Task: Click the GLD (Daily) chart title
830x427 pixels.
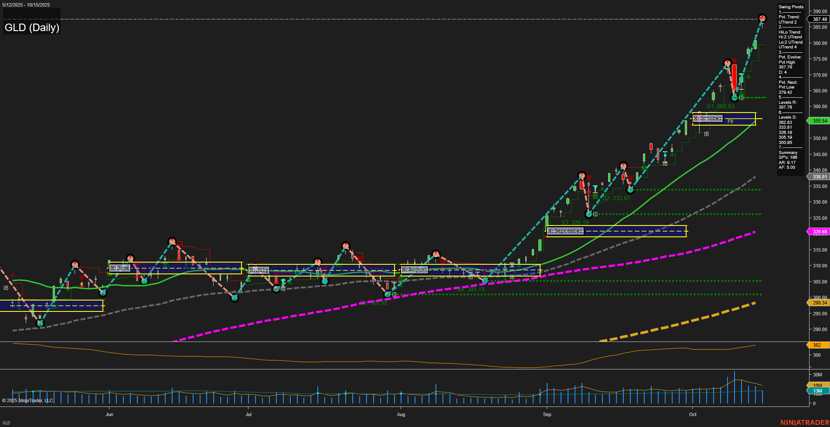Action: pos(31,28)
